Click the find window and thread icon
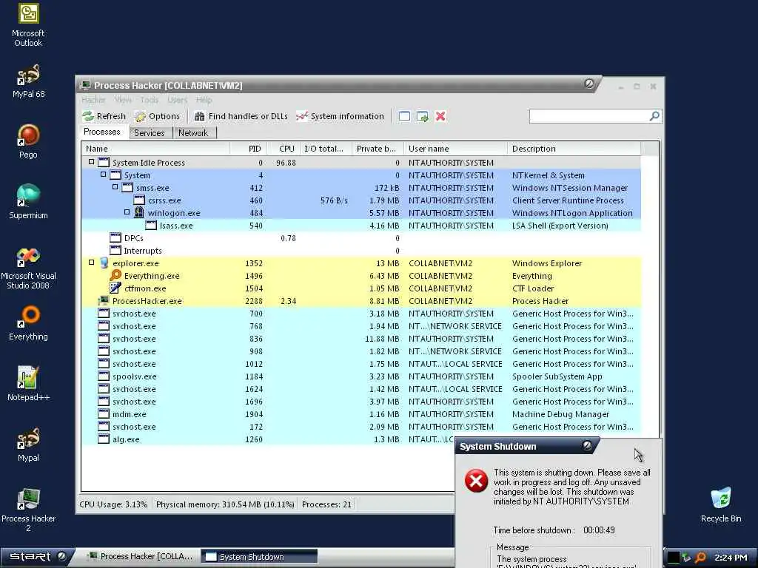758x568 pixels. pos(423,116)
